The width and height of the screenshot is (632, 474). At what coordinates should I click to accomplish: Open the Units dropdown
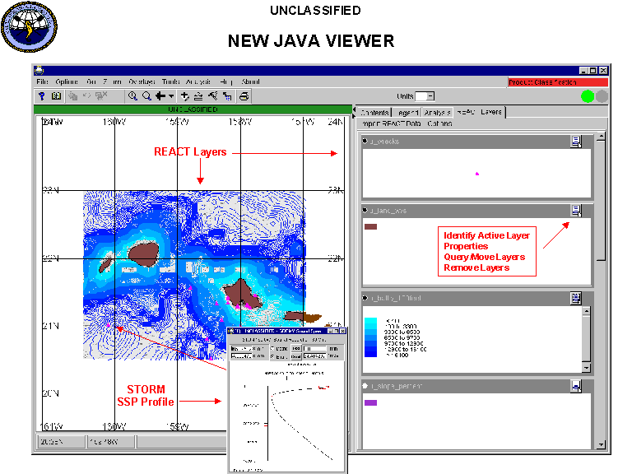(x=430, y=96)
